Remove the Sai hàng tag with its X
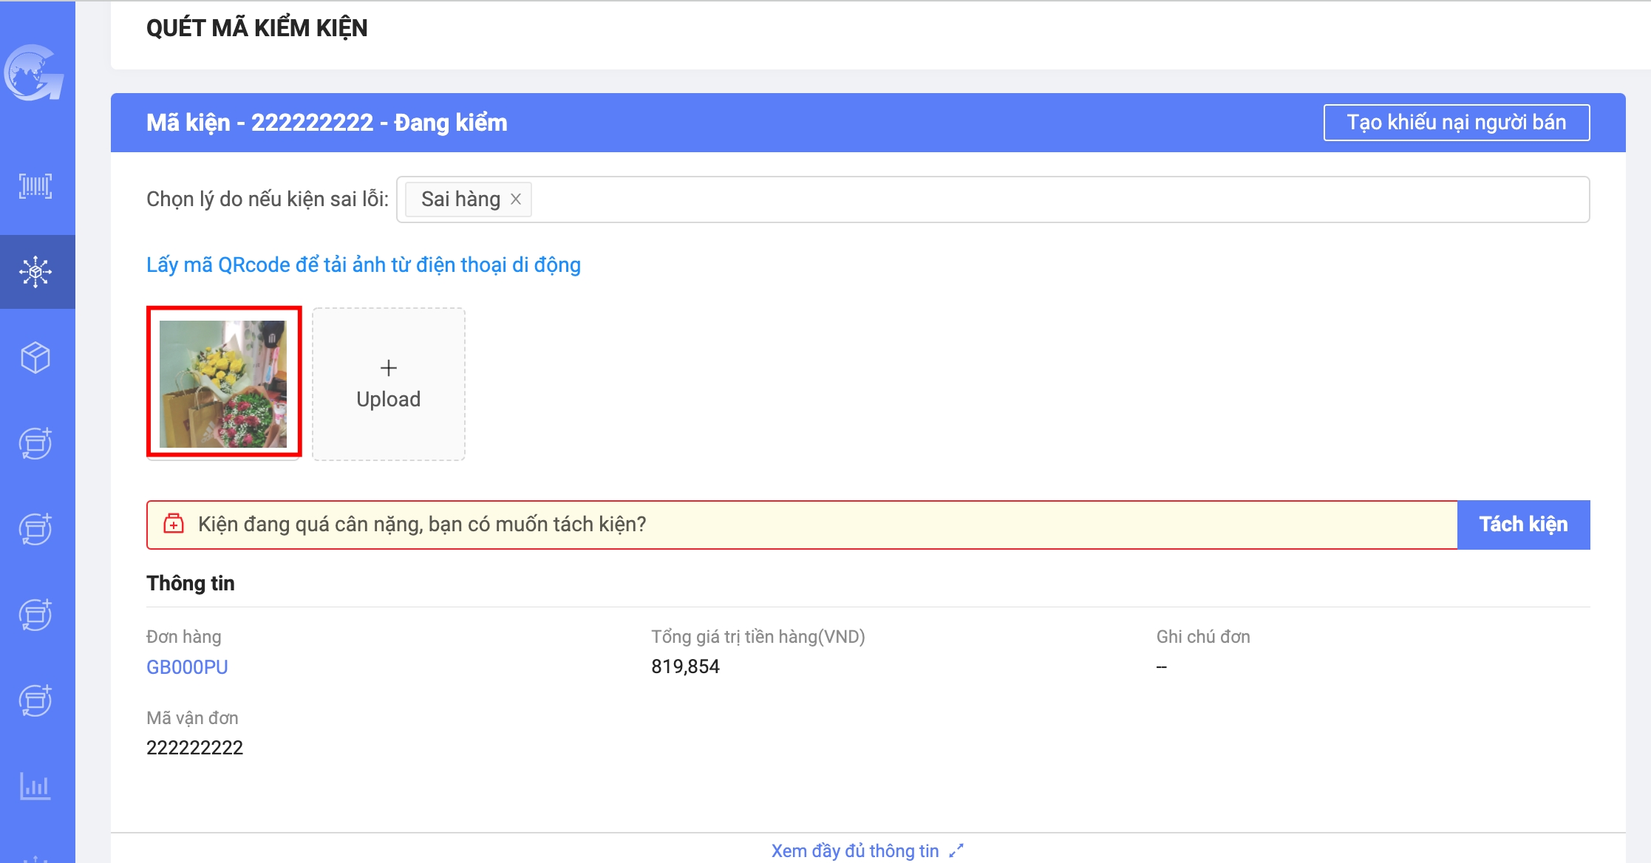This screenshot has height=863, width=1651. point(516,199)
